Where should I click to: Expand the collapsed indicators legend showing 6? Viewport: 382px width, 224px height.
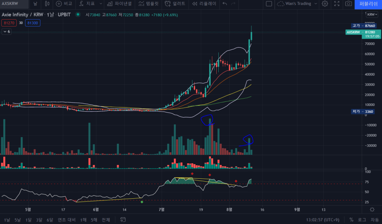(x=7, y=32)
